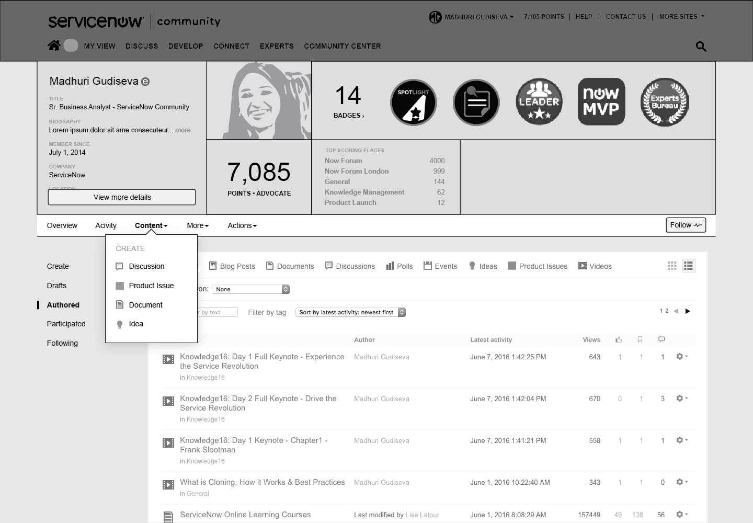Select Participated in left sidebar

(66, 324)
